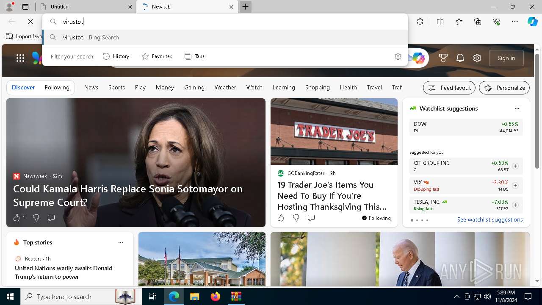The width and height of the screenshot is (542, 305).
Task: Close the Untitled tab
Action: coord(130,7)
